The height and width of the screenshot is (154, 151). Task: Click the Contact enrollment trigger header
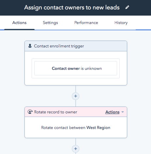point(76,46)
